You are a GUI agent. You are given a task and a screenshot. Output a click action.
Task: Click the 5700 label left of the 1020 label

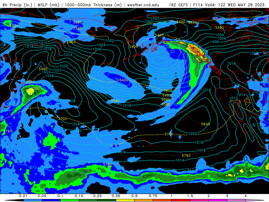tap(169, 134)
